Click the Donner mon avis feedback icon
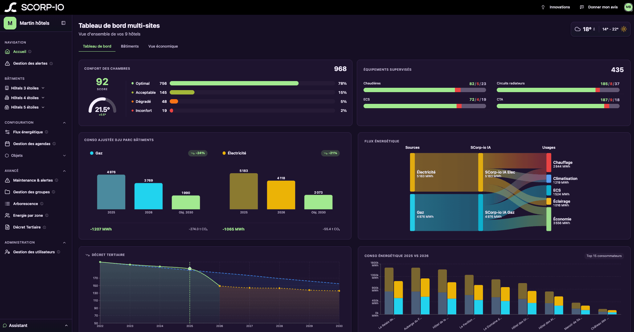634x332 pixels. click(x=582, y=7)
